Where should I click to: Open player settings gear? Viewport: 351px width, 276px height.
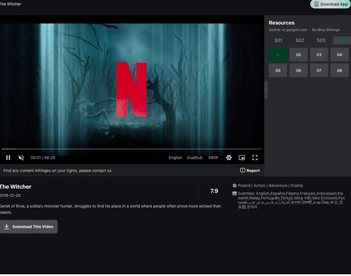(229, 158)
